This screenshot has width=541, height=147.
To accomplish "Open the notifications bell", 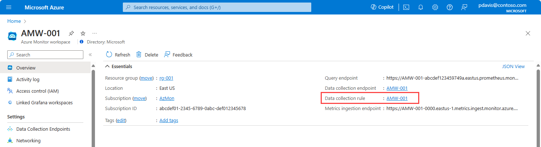I will click(421, 7).
